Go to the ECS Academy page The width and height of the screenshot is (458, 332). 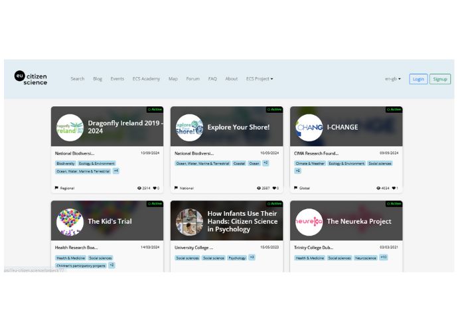146,79
